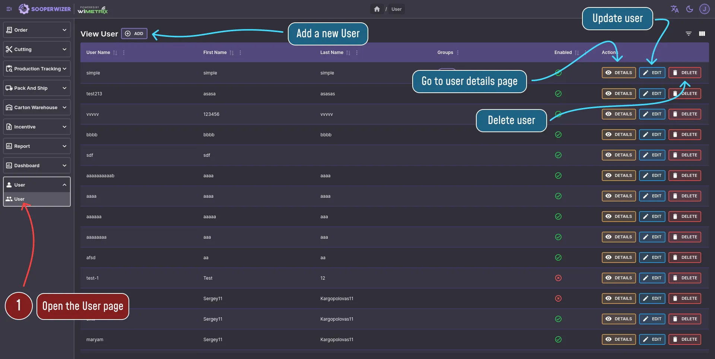The image size is (715, 359).
Task: Open the table filter icon
Action: (x=689, y=34)
